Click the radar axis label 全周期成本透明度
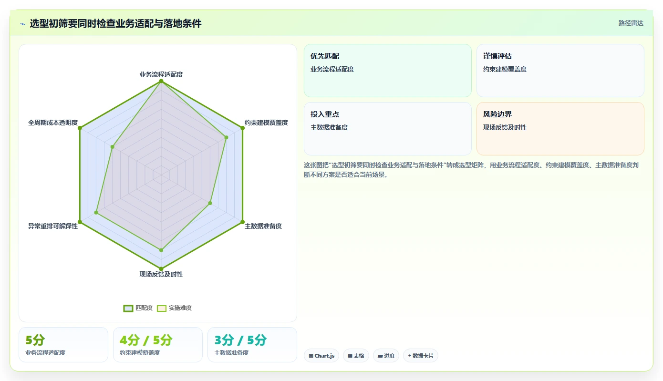Viewport: 663px width, 381px height. pos(53,123)
